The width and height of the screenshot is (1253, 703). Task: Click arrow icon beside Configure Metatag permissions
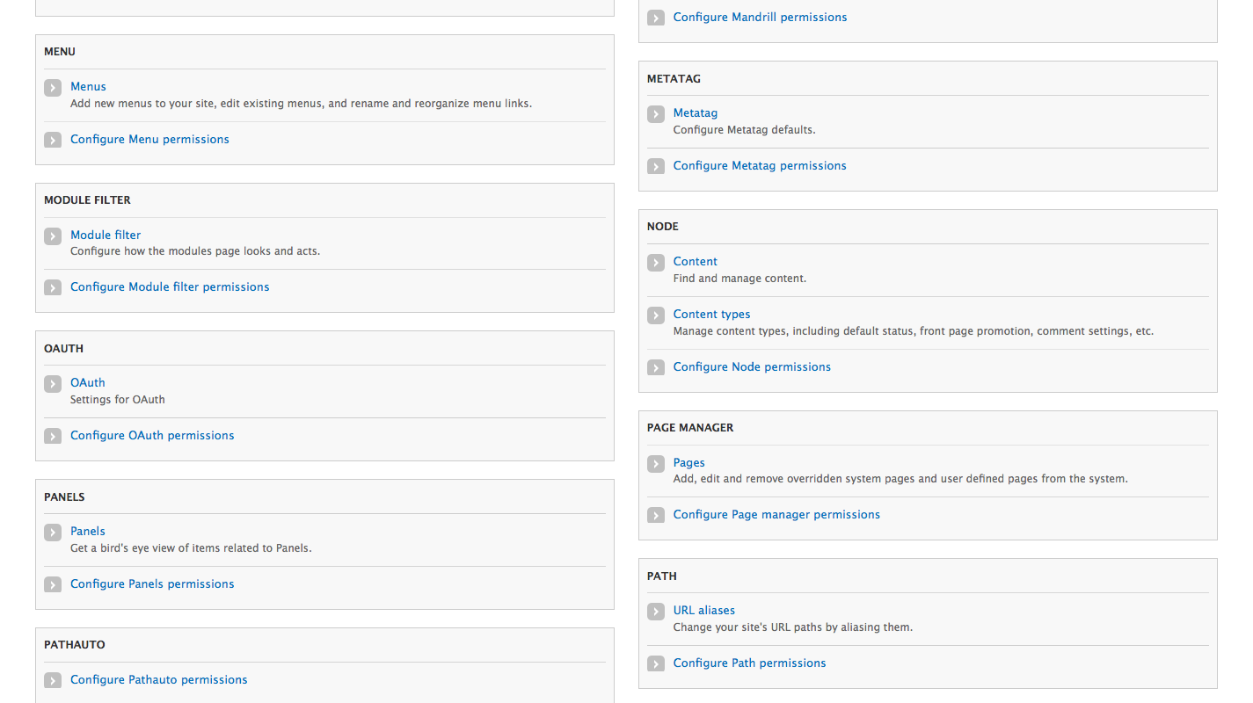tap(656, 166)
